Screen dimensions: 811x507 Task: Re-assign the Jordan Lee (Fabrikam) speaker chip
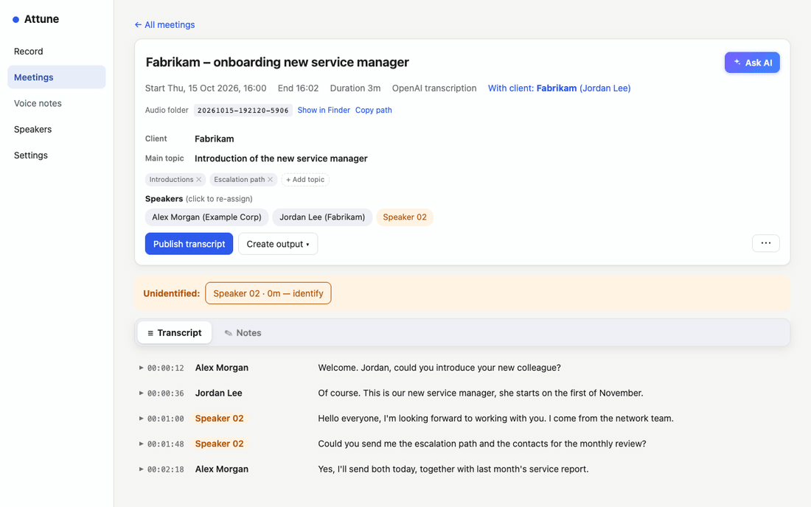322,217
